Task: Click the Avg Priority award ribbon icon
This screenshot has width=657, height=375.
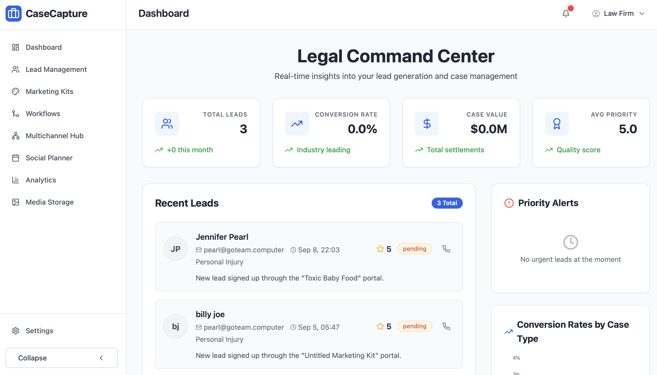Action: 556,124
